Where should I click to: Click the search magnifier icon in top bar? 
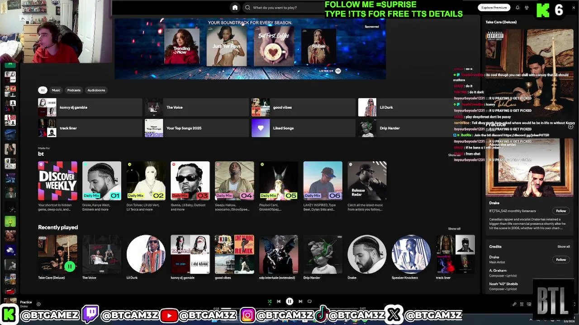coord(247,8)
